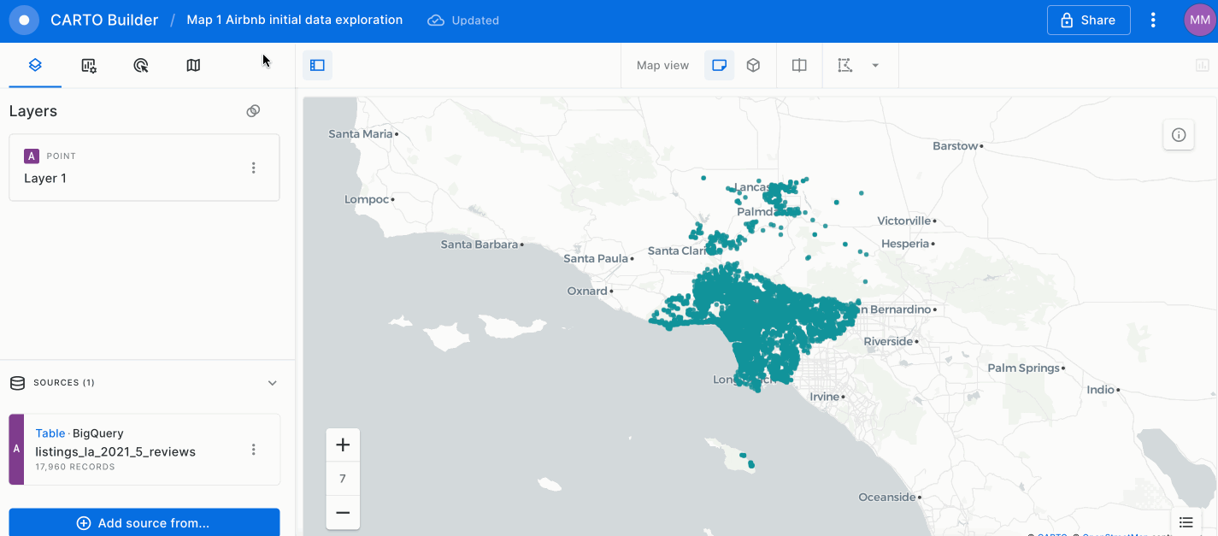
Task: Open the Widgets tab
Action: click(89, 65)
